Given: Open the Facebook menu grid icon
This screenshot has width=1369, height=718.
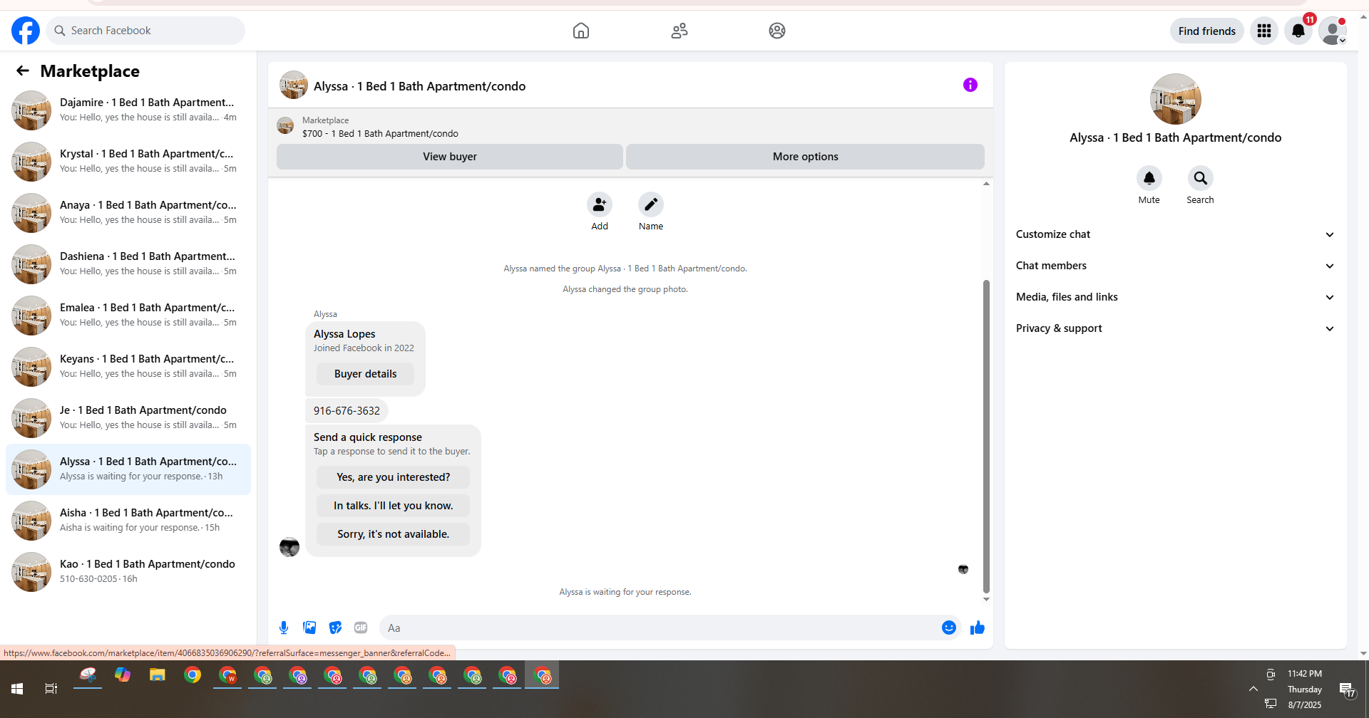Looking at the screenshot, I should coord(1264,31).
